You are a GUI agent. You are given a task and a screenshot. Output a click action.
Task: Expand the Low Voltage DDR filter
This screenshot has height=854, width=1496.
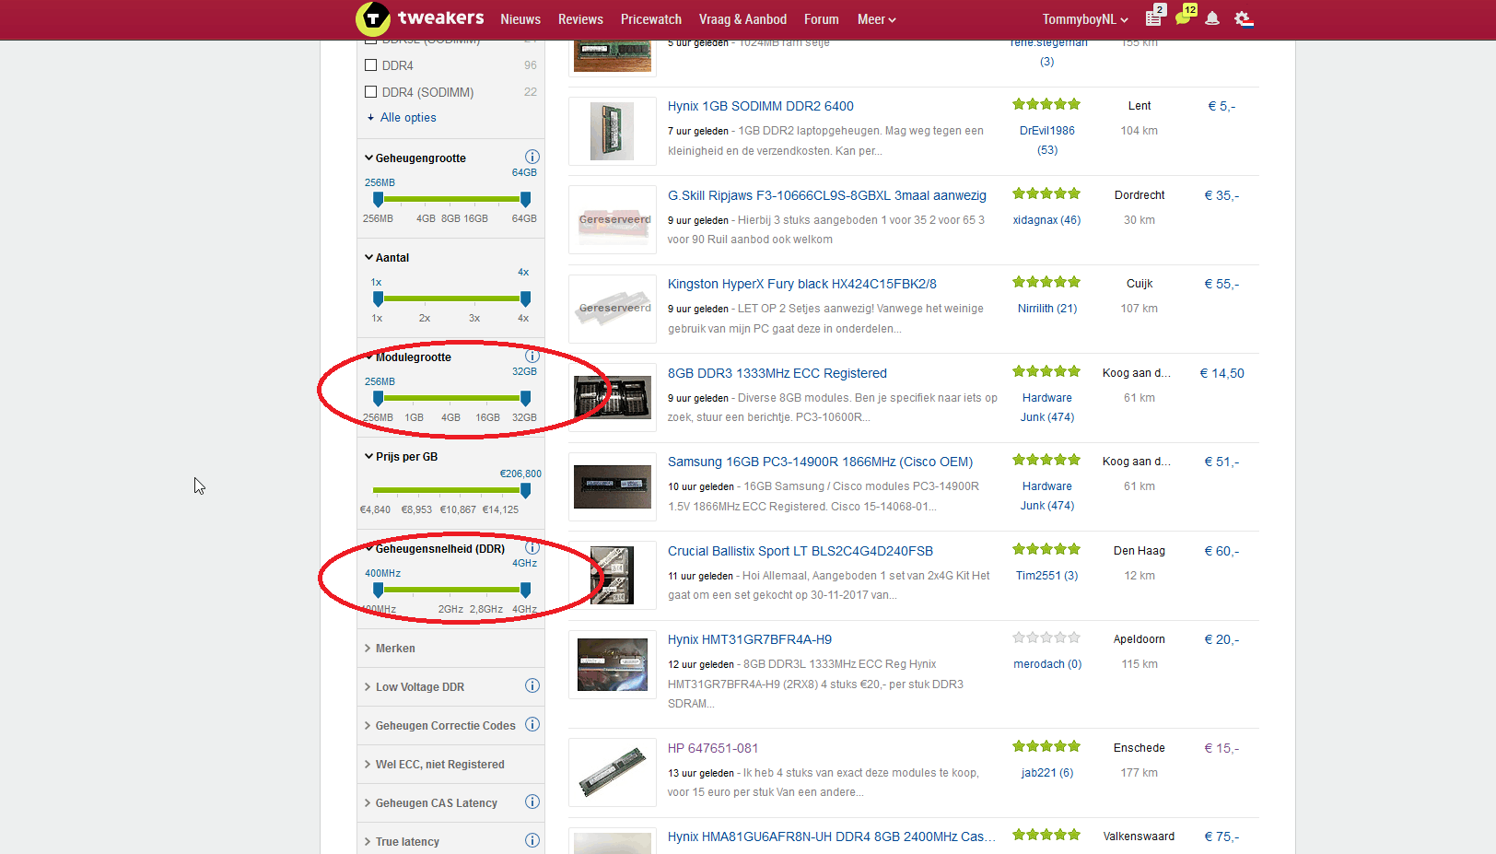pos(415,687)
